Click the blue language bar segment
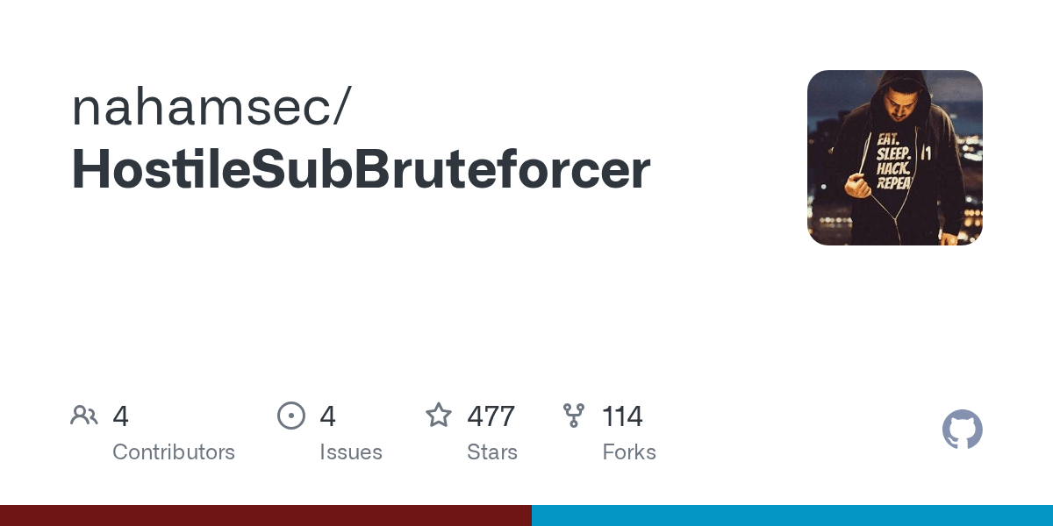The image size is (1053, 526). 792,515
